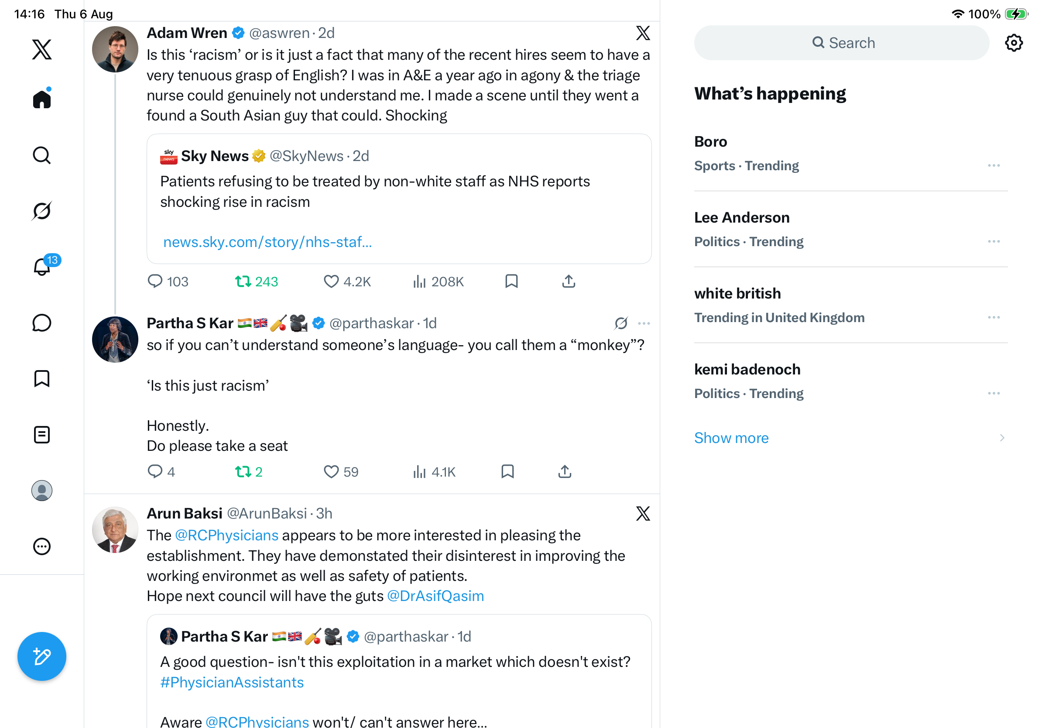Share Adam Wren's post
The height and width of the screenshot is (728, 1042).
(x=569, y=282)
